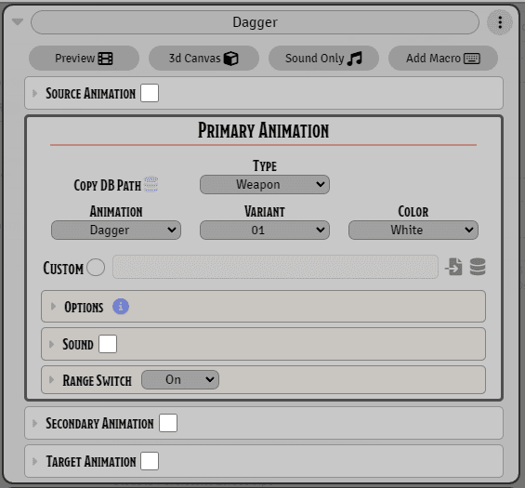Click the Options info icon
525x488 pixels.
pyautogui.click(x=121, y=307)
